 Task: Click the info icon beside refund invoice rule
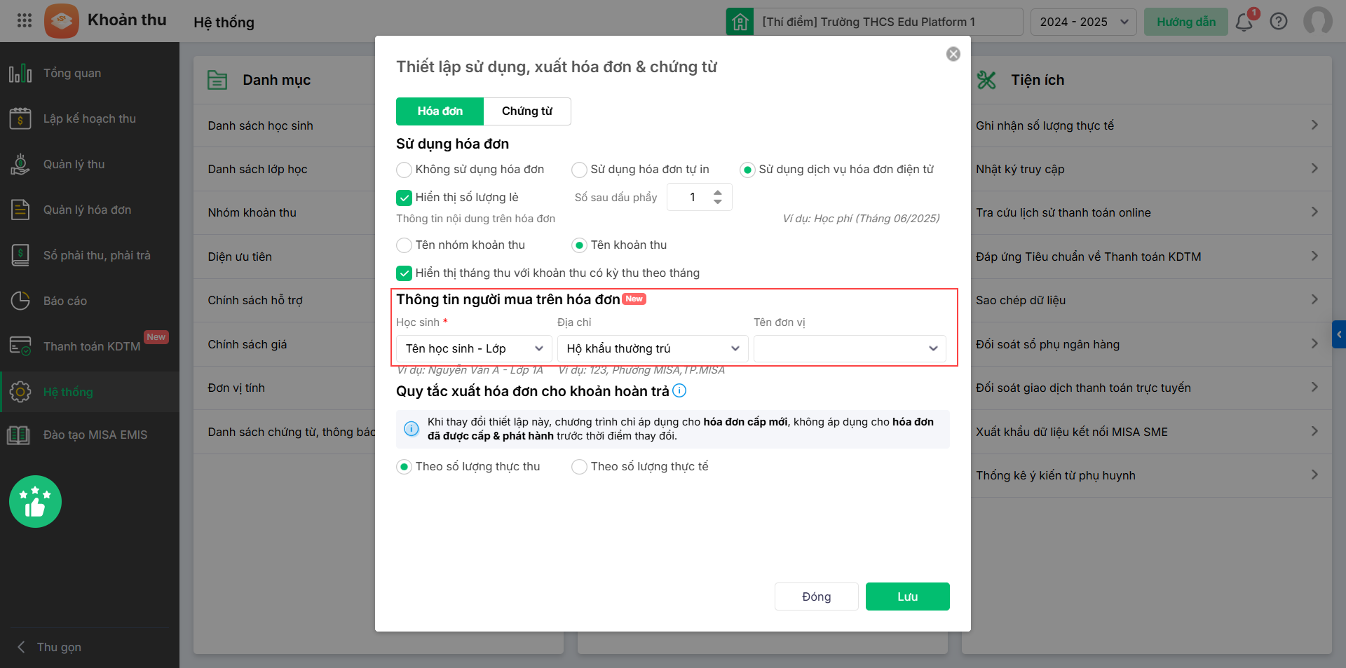click(x=679, y=390)
